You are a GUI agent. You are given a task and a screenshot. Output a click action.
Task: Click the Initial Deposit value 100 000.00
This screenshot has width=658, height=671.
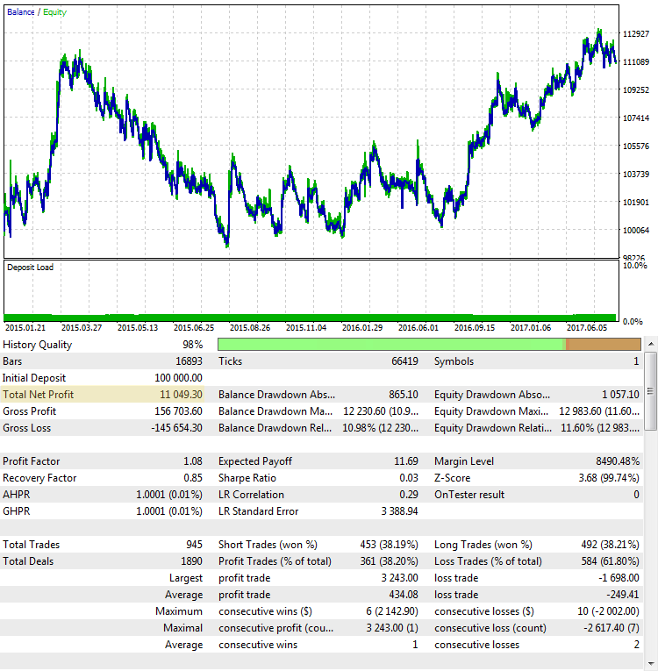(178, 378)
